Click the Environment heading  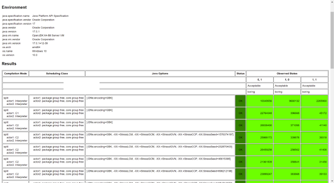[x=14, y=8]
